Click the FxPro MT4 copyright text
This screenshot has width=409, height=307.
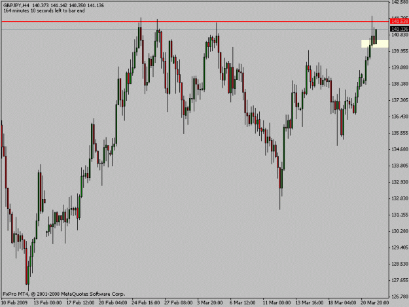pos(64,294)
